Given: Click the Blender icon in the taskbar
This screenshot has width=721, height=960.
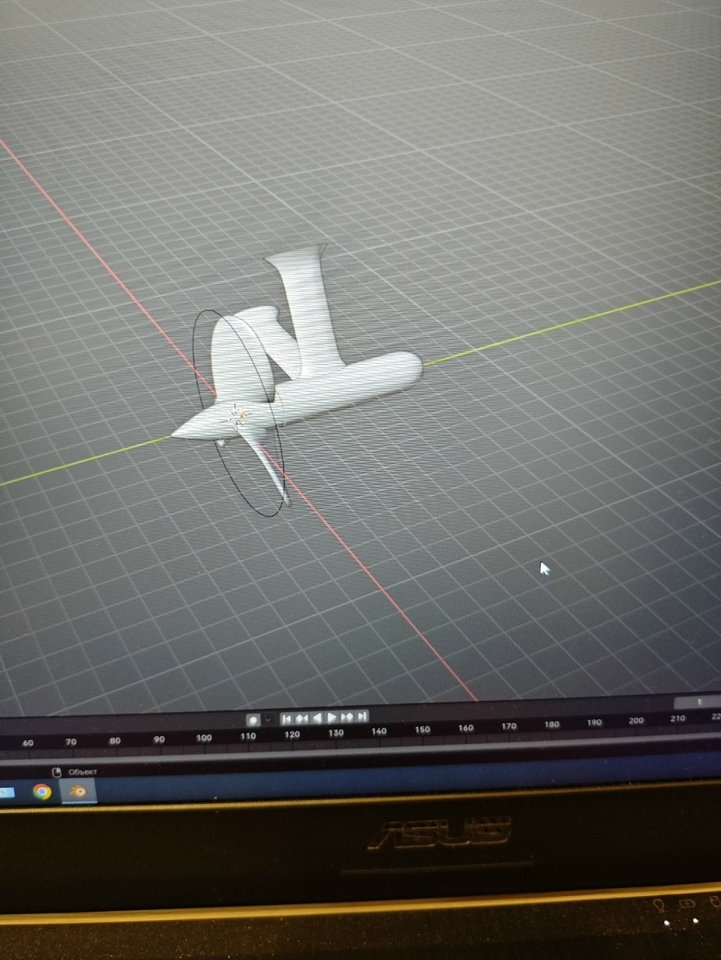Looking at the screenshot, I should tap(78, 791).
